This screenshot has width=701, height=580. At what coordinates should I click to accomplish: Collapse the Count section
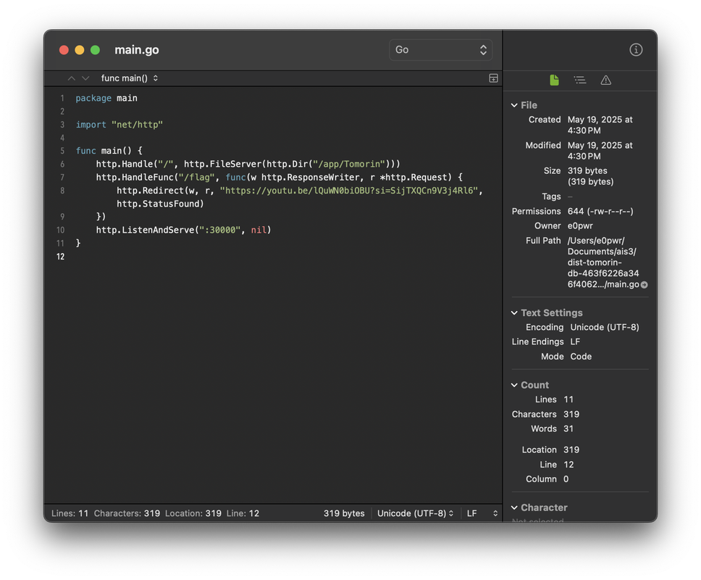(x=514, y=385)
